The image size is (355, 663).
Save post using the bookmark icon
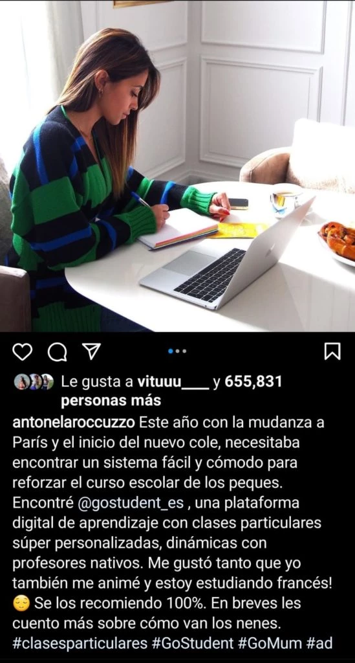point(332,352)
